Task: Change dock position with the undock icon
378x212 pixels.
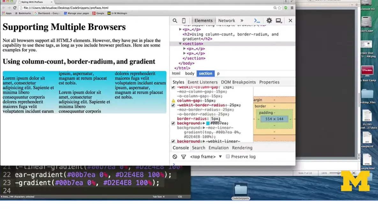Action: click(x=278, y=20)
